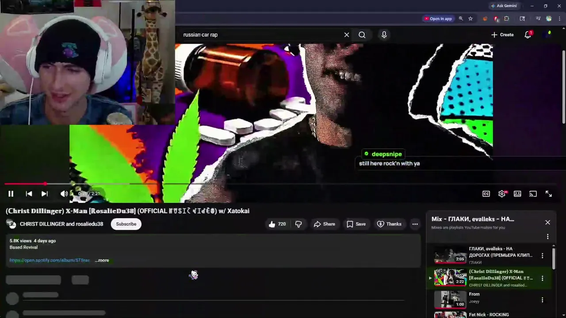Screen dimensions: 566x318
Task: Click the Thanks button
Action: (389, 224)
